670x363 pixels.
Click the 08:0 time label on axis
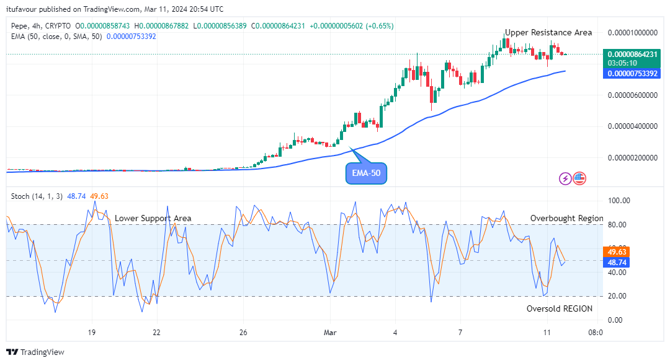(595, 332)
